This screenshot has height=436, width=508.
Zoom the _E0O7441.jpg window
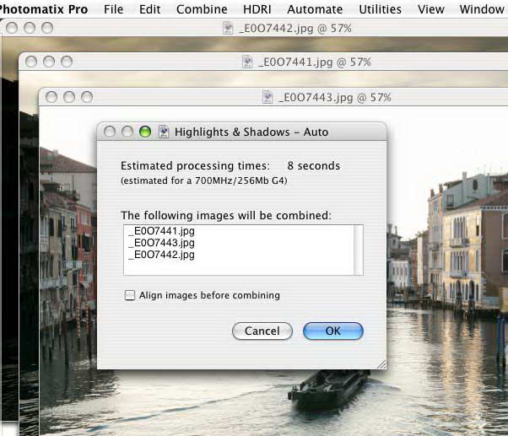(67, 62)
